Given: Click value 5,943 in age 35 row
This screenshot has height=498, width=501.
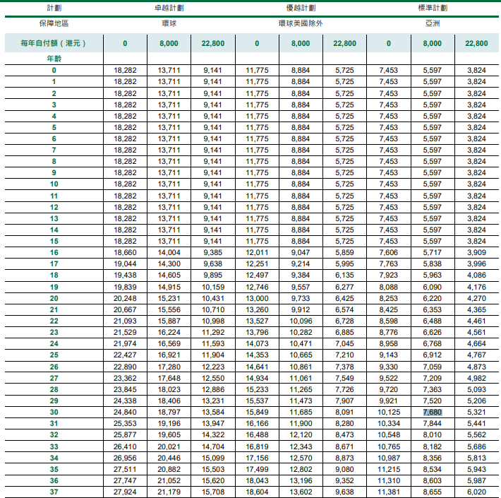Looking at the screenshot, I should pyautogui.click(x=476, y=469).
